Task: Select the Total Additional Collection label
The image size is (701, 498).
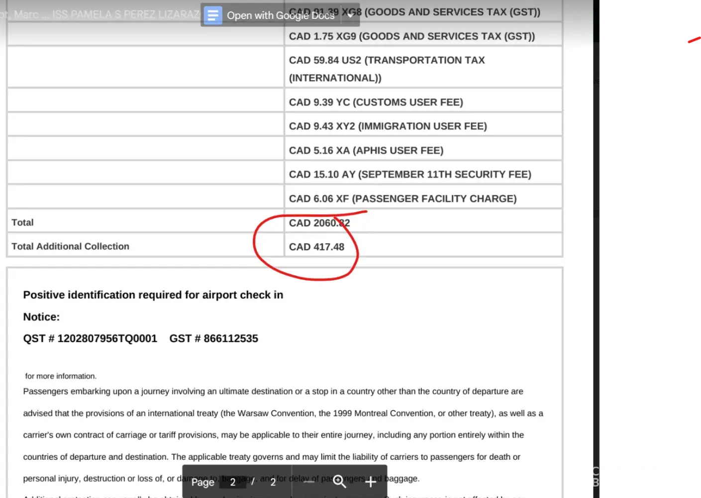Action: 70,247
